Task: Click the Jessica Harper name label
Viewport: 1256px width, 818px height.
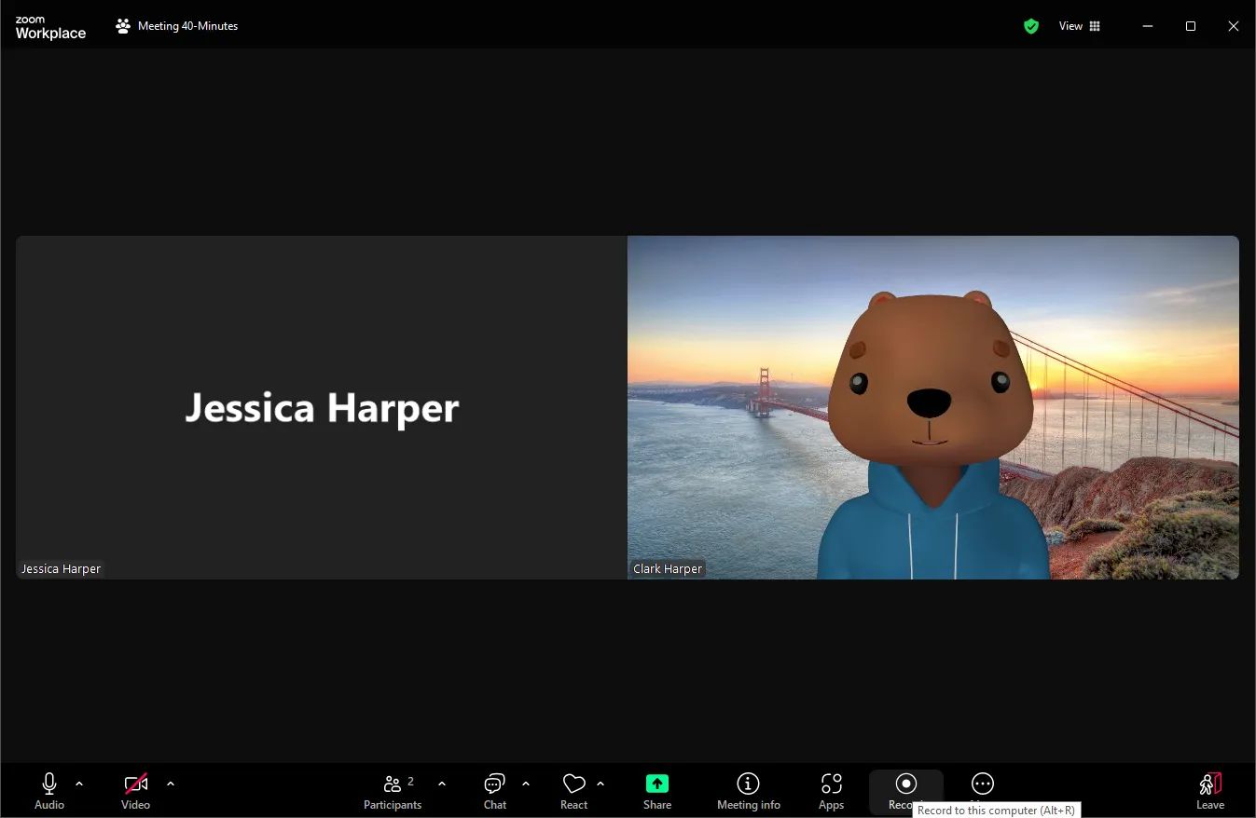Action: point(61,568)
